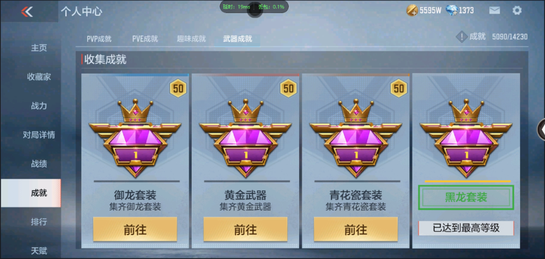
Task: Open settings via the gear icon
Action: (517, 10)
